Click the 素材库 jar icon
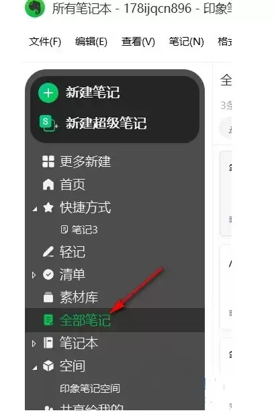 tap(48, 297)
